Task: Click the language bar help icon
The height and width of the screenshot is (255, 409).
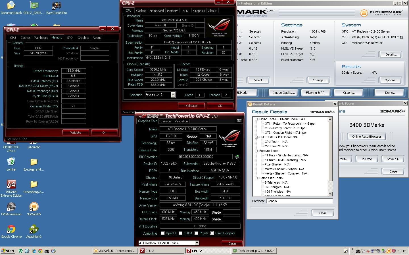Action: [x=345, y=251]
